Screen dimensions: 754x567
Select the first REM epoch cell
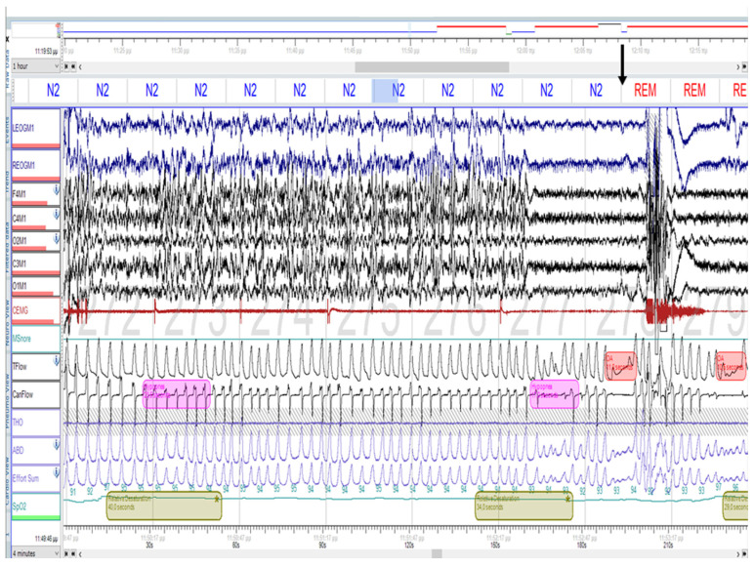tap(646, 91)
